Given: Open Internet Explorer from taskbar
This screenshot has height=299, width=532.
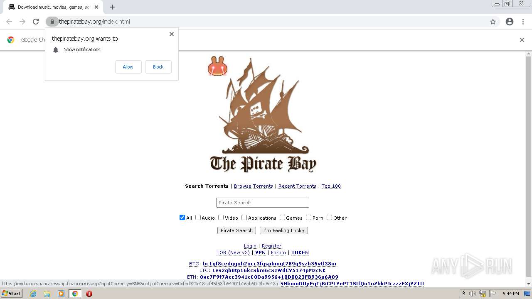Looking at the screenshot, I should 33,294.
